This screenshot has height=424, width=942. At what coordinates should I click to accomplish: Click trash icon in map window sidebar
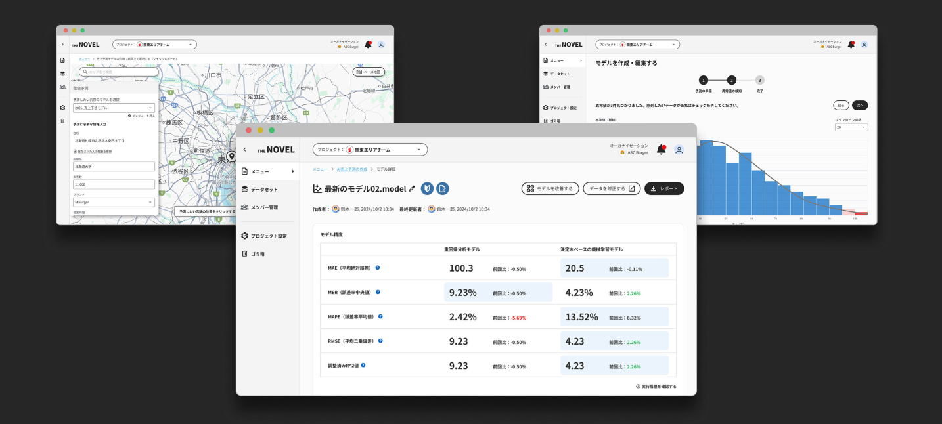point(62,121)
